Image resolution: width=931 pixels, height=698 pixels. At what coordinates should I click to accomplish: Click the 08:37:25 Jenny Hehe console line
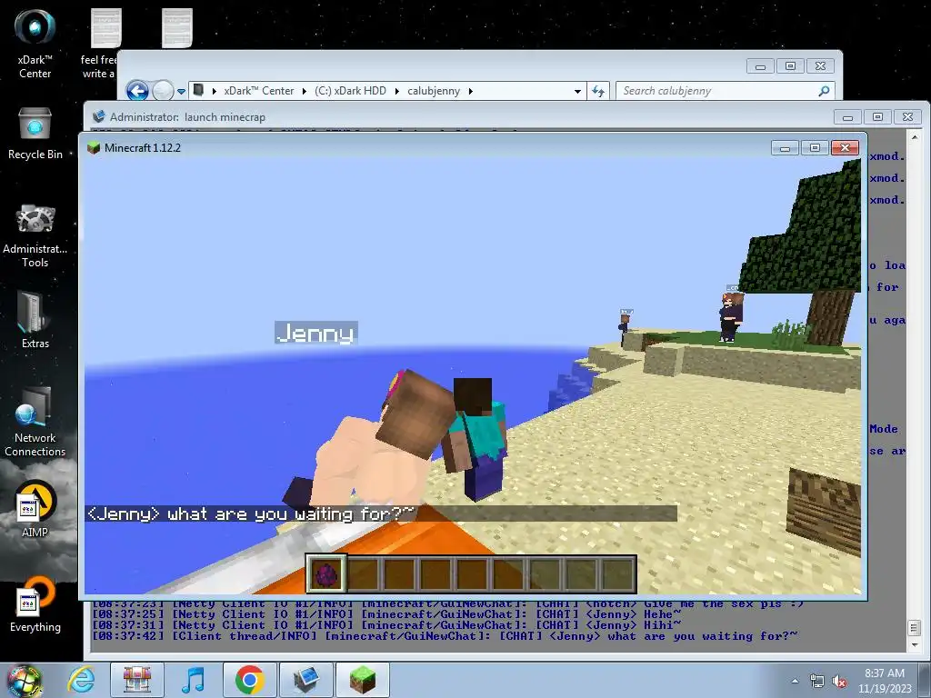point(387,614)
